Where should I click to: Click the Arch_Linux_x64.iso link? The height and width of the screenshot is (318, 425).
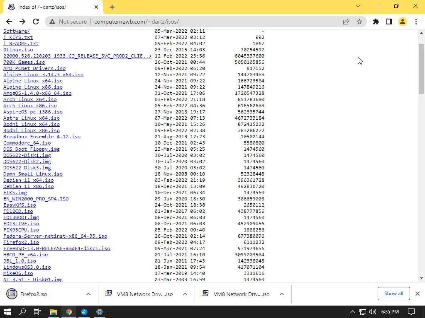(x=30, y=99)
